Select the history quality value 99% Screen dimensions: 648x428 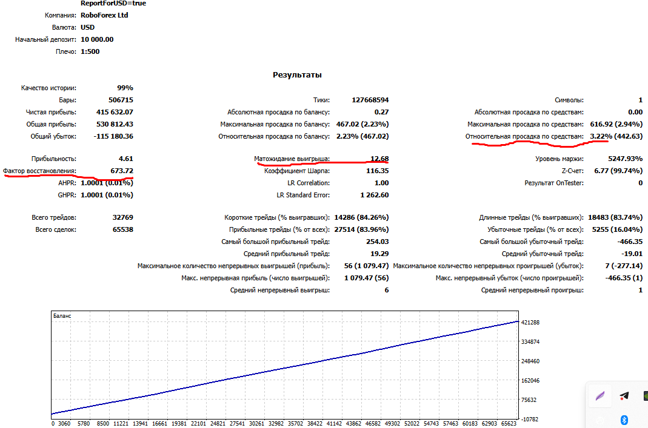125,88
